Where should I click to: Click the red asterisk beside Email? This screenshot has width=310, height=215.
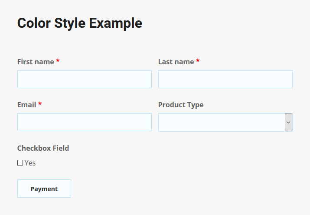tap(40, 104)
